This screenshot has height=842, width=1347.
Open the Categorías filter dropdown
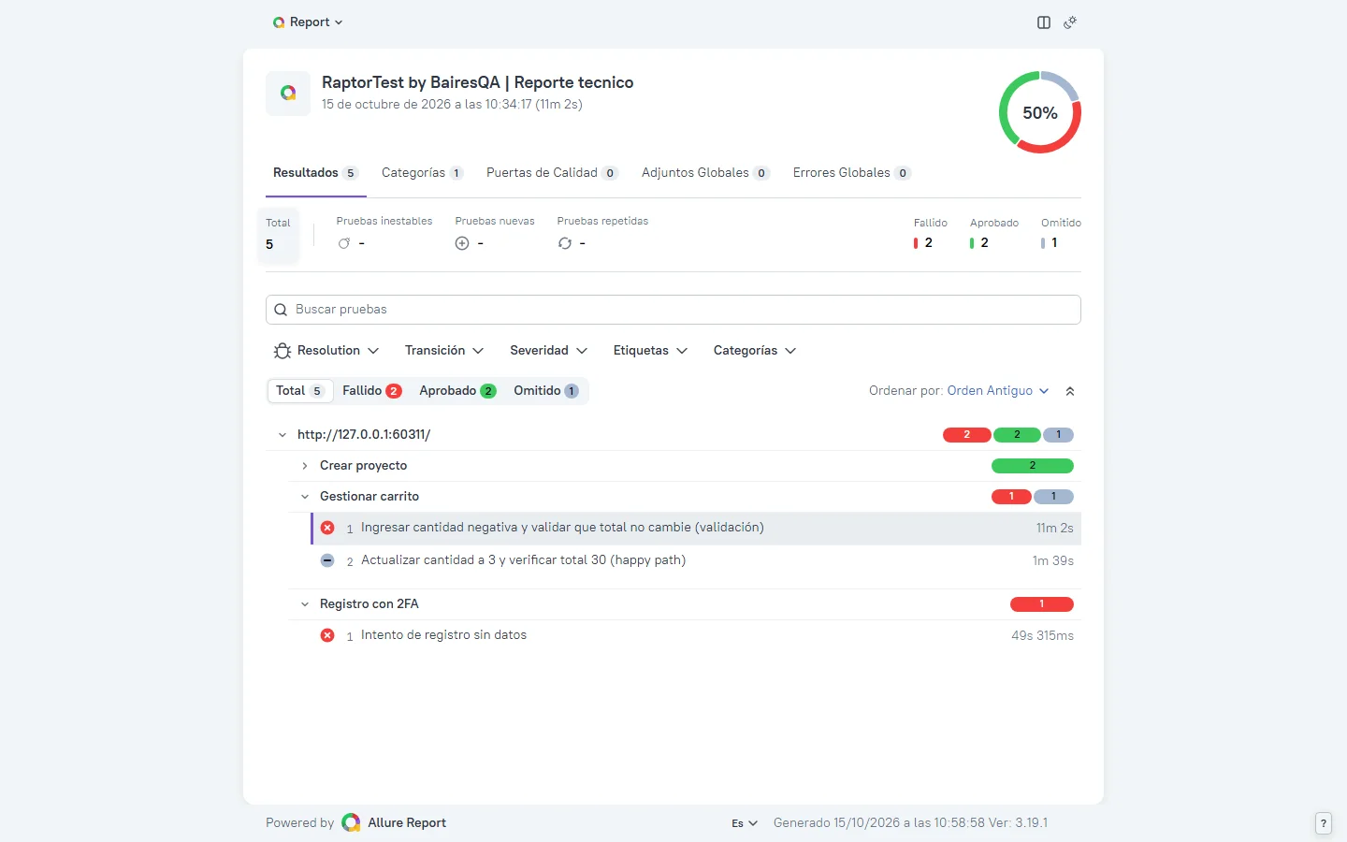[754, 351]
